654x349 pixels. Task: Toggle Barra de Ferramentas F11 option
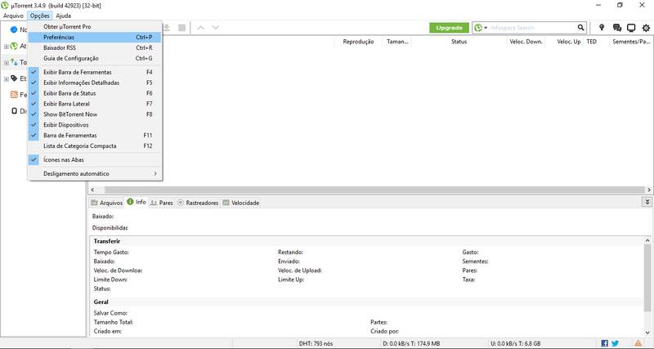[x=95, y=135]
